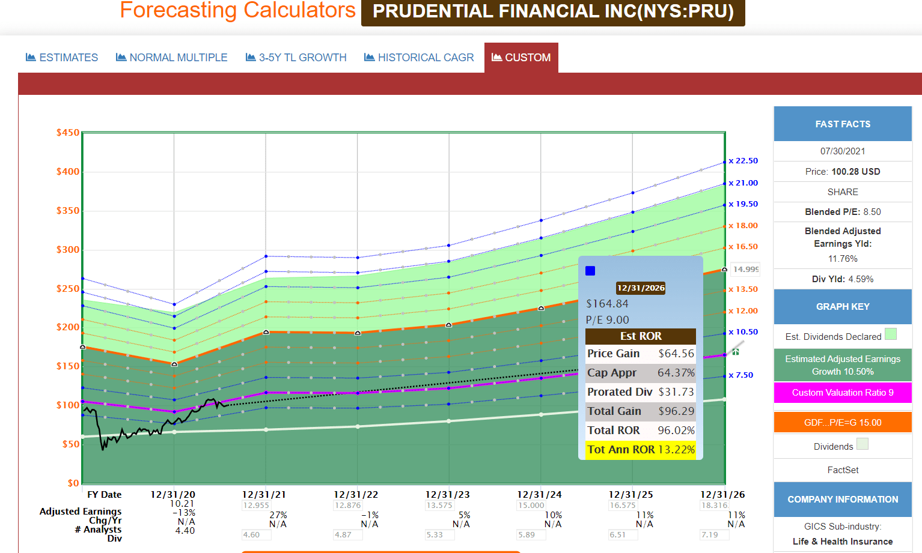Click Custom Valuation Ratio 9 key

pos(843,393)
